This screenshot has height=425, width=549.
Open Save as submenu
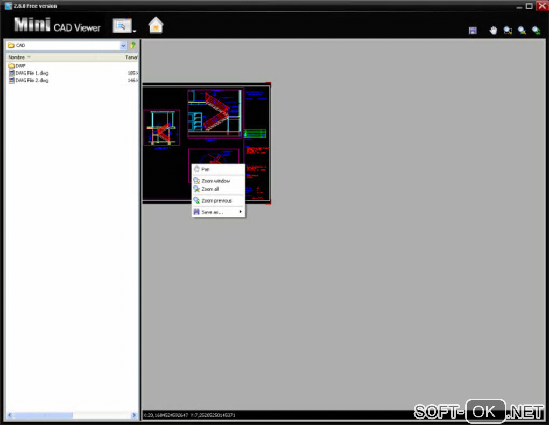point(218,212)
